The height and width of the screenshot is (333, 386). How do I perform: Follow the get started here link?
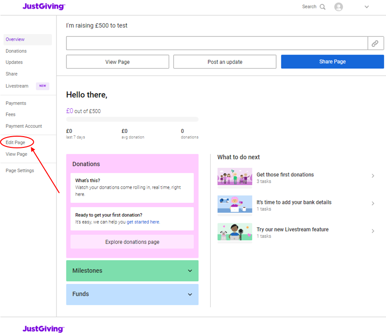143,222
